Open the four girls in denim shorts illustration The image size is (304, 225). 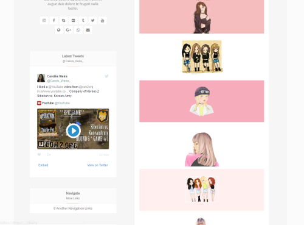tap(202, 189)
